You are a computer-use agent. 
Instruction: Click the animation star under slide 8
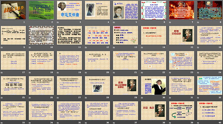(198, 22)
